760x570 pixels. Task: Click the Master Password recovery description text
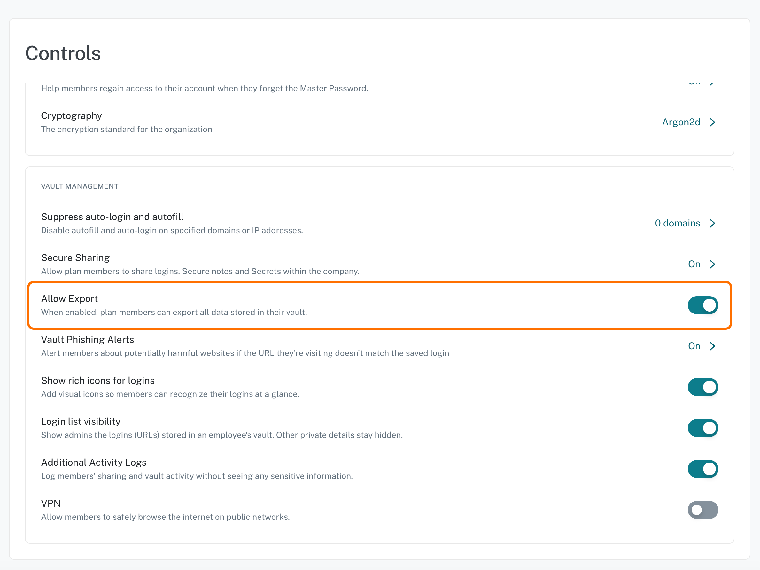click(205, 89)
